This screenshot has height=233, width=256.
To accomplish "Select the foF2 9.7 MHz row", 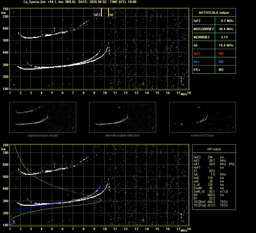I will (x=214, y=21).
